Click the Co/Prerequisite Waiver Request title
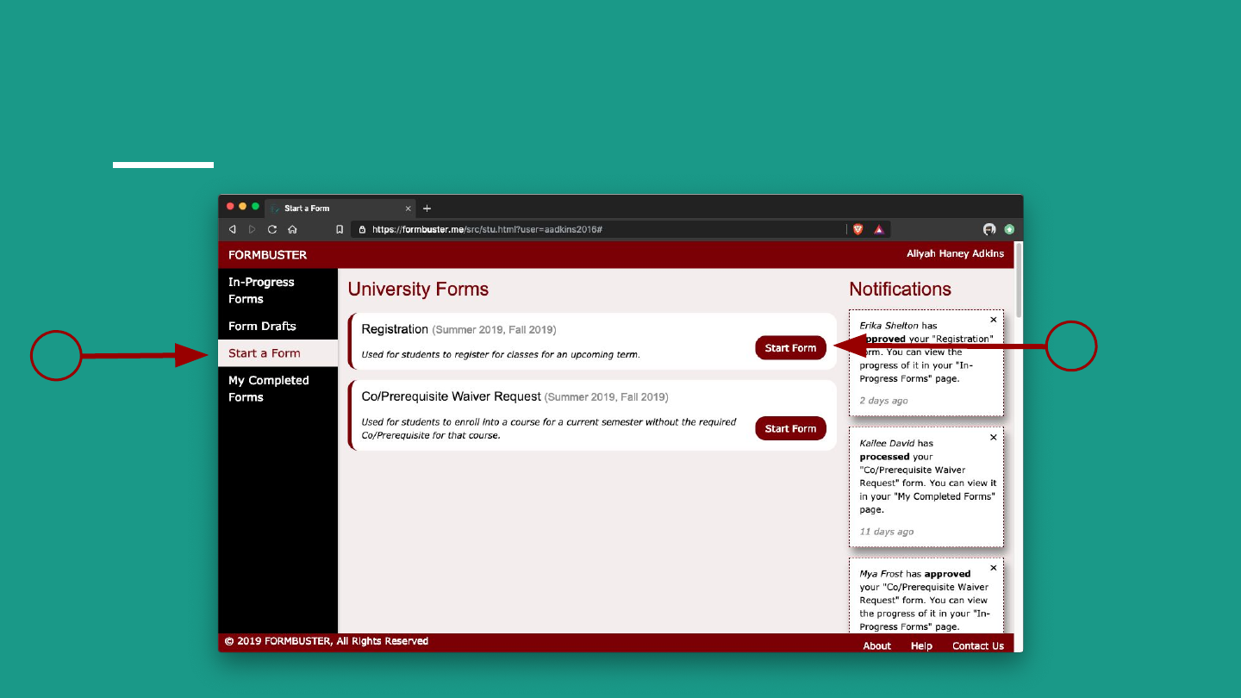 pyautogui.click(x=451, y=396)
